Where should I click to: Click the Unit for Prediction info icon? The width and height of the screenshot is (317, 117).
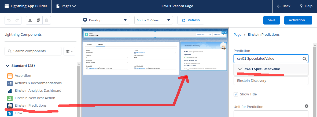pyautogui.click(x=307, y=106)
